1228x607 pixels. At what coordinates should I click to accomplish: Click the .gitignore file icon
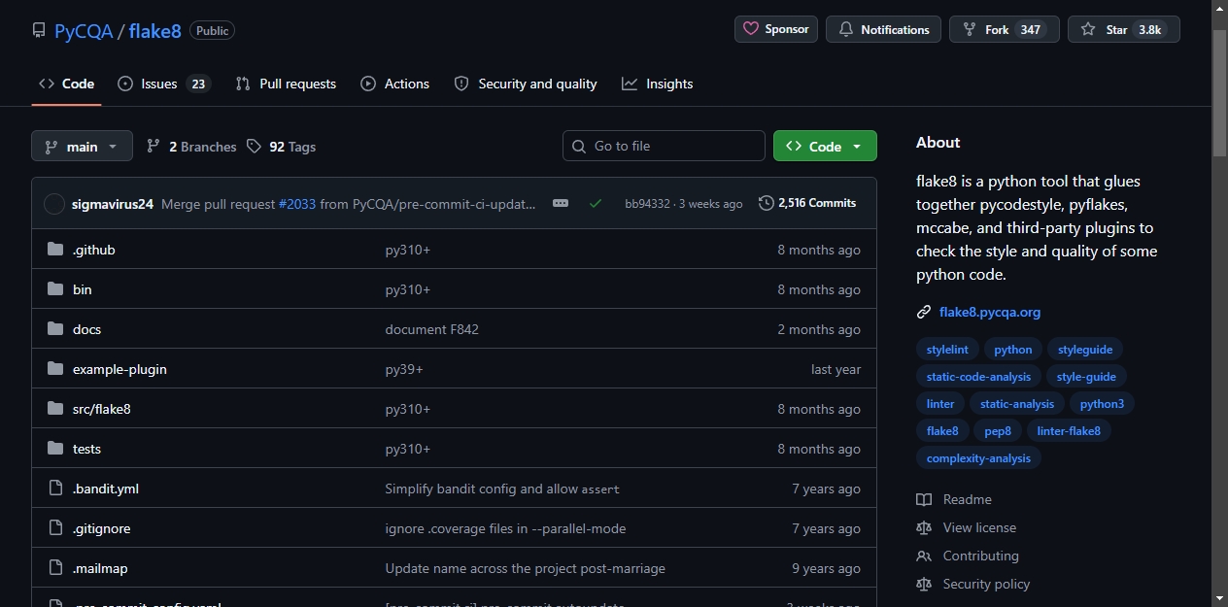55,528
